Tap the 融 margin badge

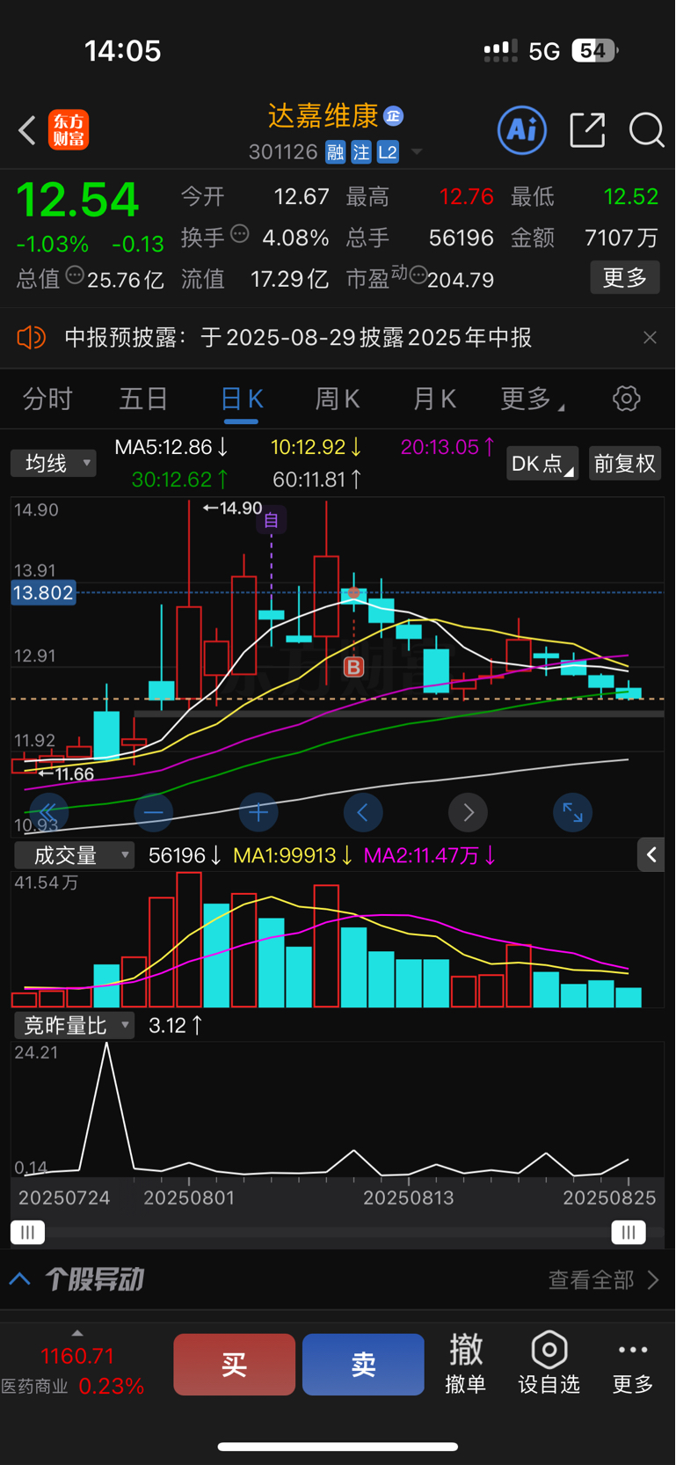pyautogui.click(x=335, y=152)
